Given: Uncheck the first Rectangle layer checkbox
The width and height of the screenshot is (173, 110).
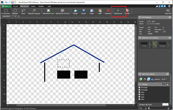Looking at the screenshot, I should pos(139,87).
